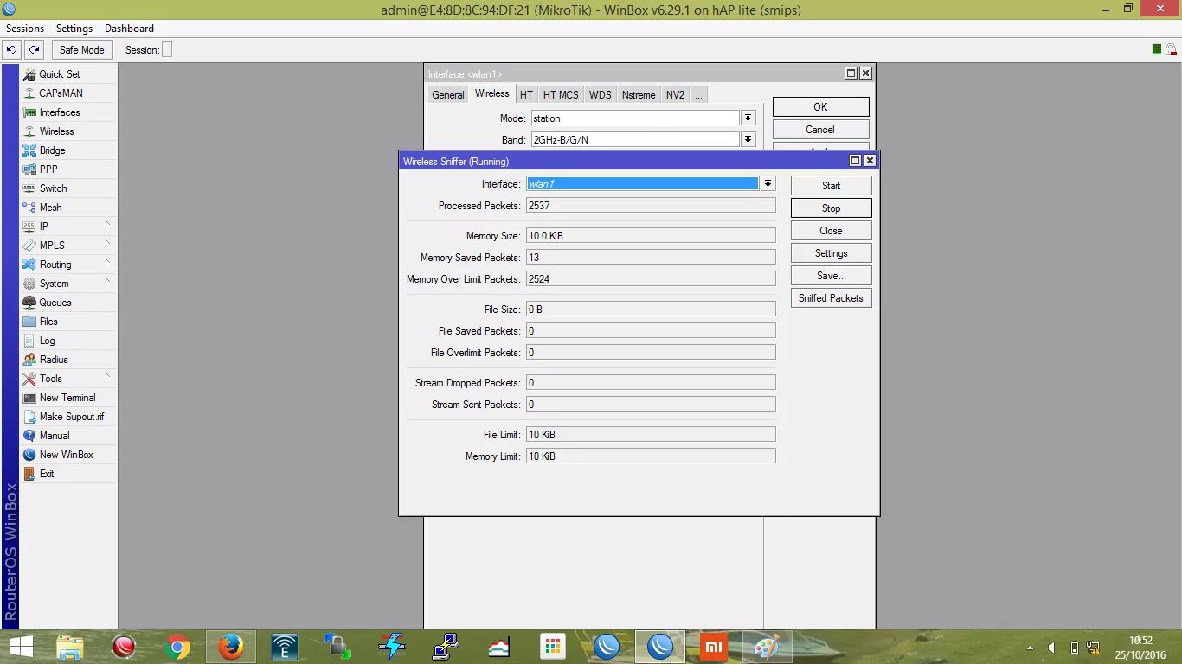Open the sniffer Settings button
Image resolution: width=1182 pixels, height=664 pixels.
(x=831, y=253)
